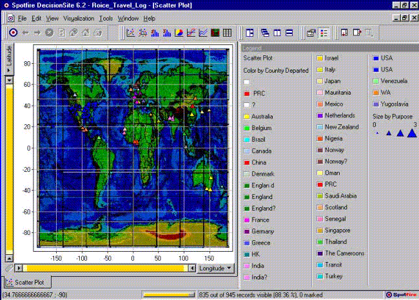Click the up arrow at the bottom of the latitude range slider
Screen dimensions: 419x300
pos(10,258)
